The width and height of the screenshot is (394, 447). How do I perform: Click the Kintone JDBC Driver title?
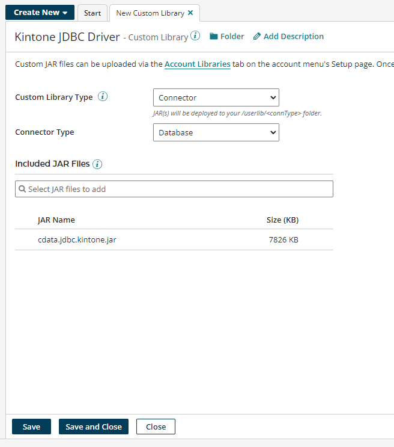[x=67, y=37]
